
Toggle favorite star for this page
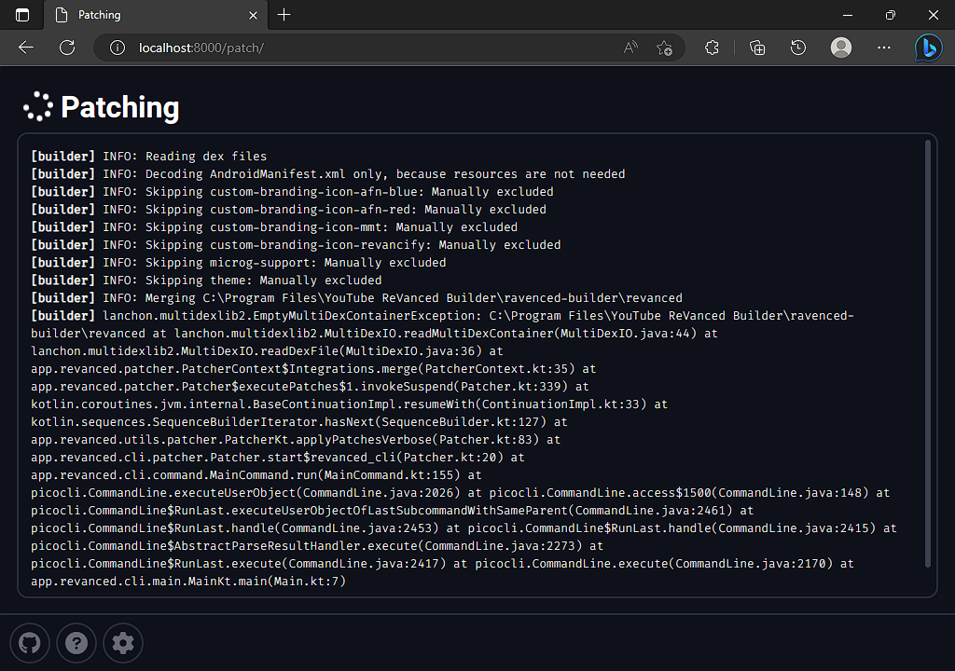click(x=665, y=47)
